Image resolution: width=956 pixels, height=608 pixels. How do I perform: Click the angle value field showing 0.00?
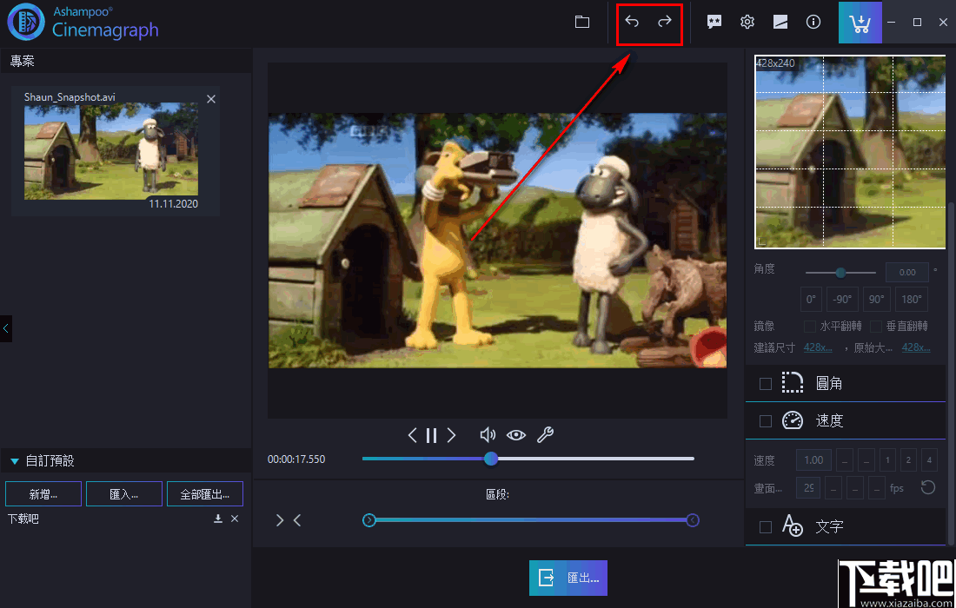(x=906, y=273)
